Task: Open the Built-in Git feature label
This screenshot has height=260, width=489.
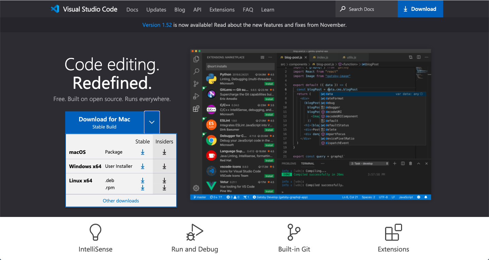Action: 294,249
